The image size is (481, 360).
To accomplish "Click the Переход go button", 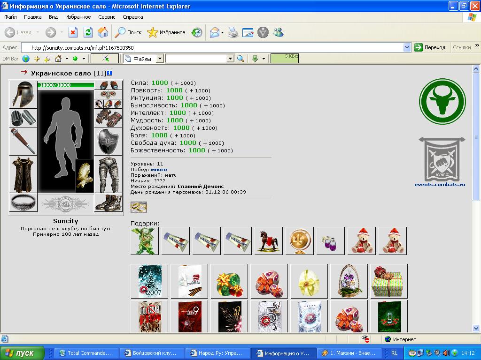I will pyautogui.click(x=430, y=47).
